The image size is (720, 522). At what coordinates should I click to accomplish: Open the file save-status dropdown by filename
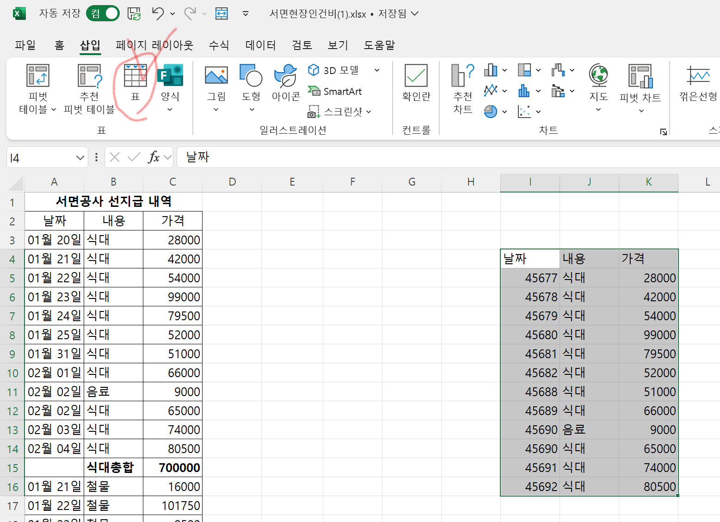click(415, 13)
